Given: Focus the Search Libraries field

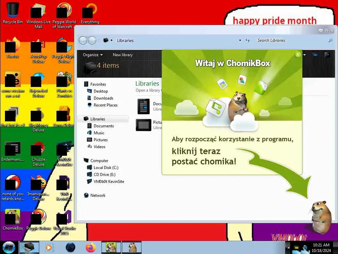Looking at the screenshot, I should click(291, 40).
